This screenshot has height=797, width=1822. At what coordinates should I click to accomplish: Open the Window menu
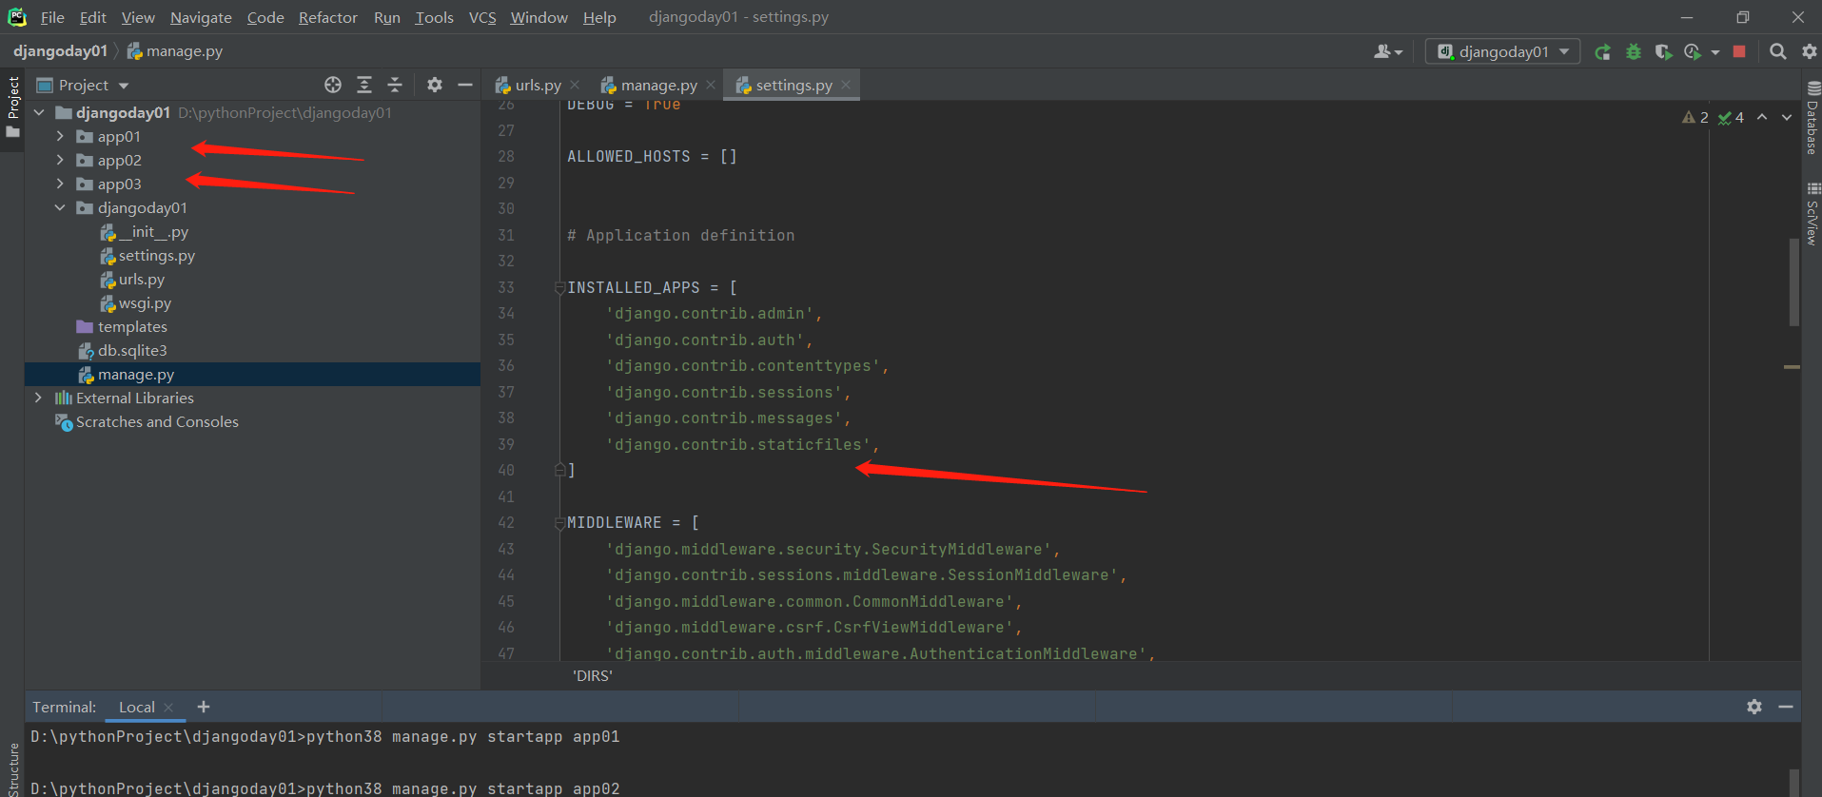point(539,17)
